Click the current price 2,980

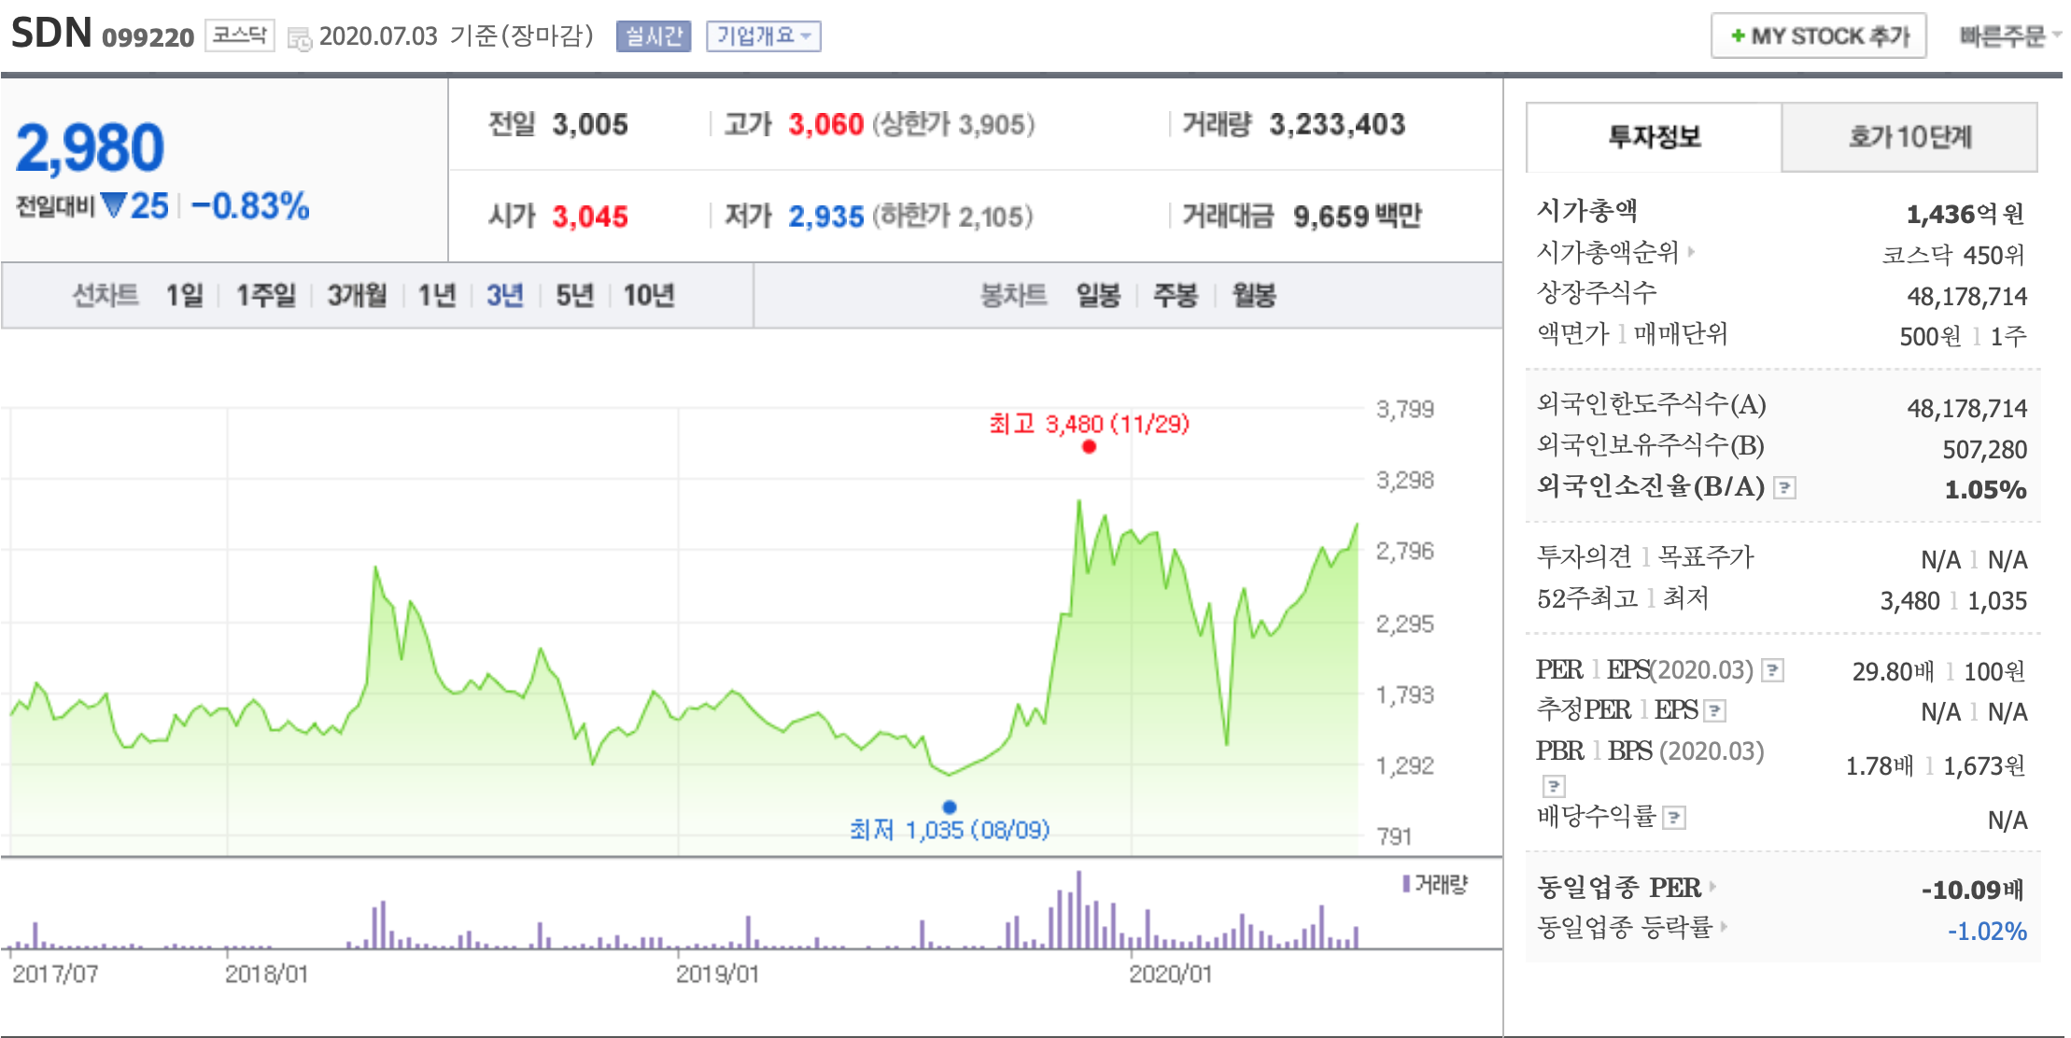[90, 147]
